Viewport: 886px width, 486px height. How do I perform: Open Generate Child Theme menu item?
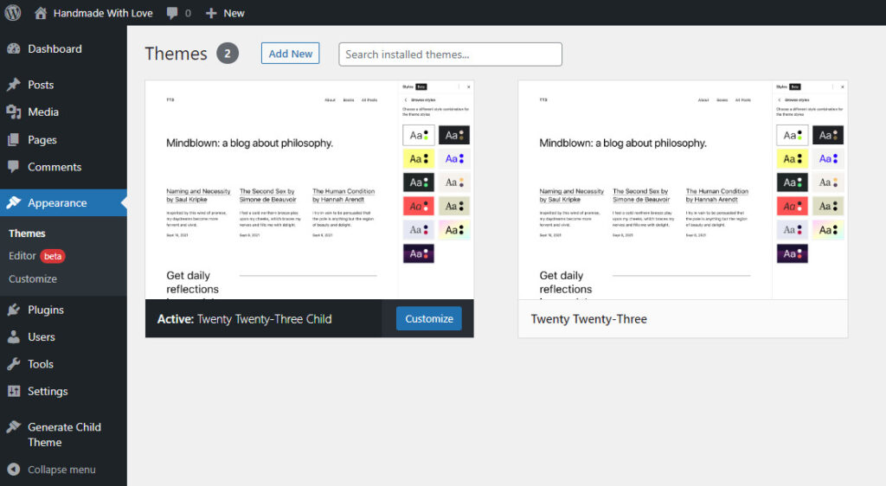pos(63,435)
